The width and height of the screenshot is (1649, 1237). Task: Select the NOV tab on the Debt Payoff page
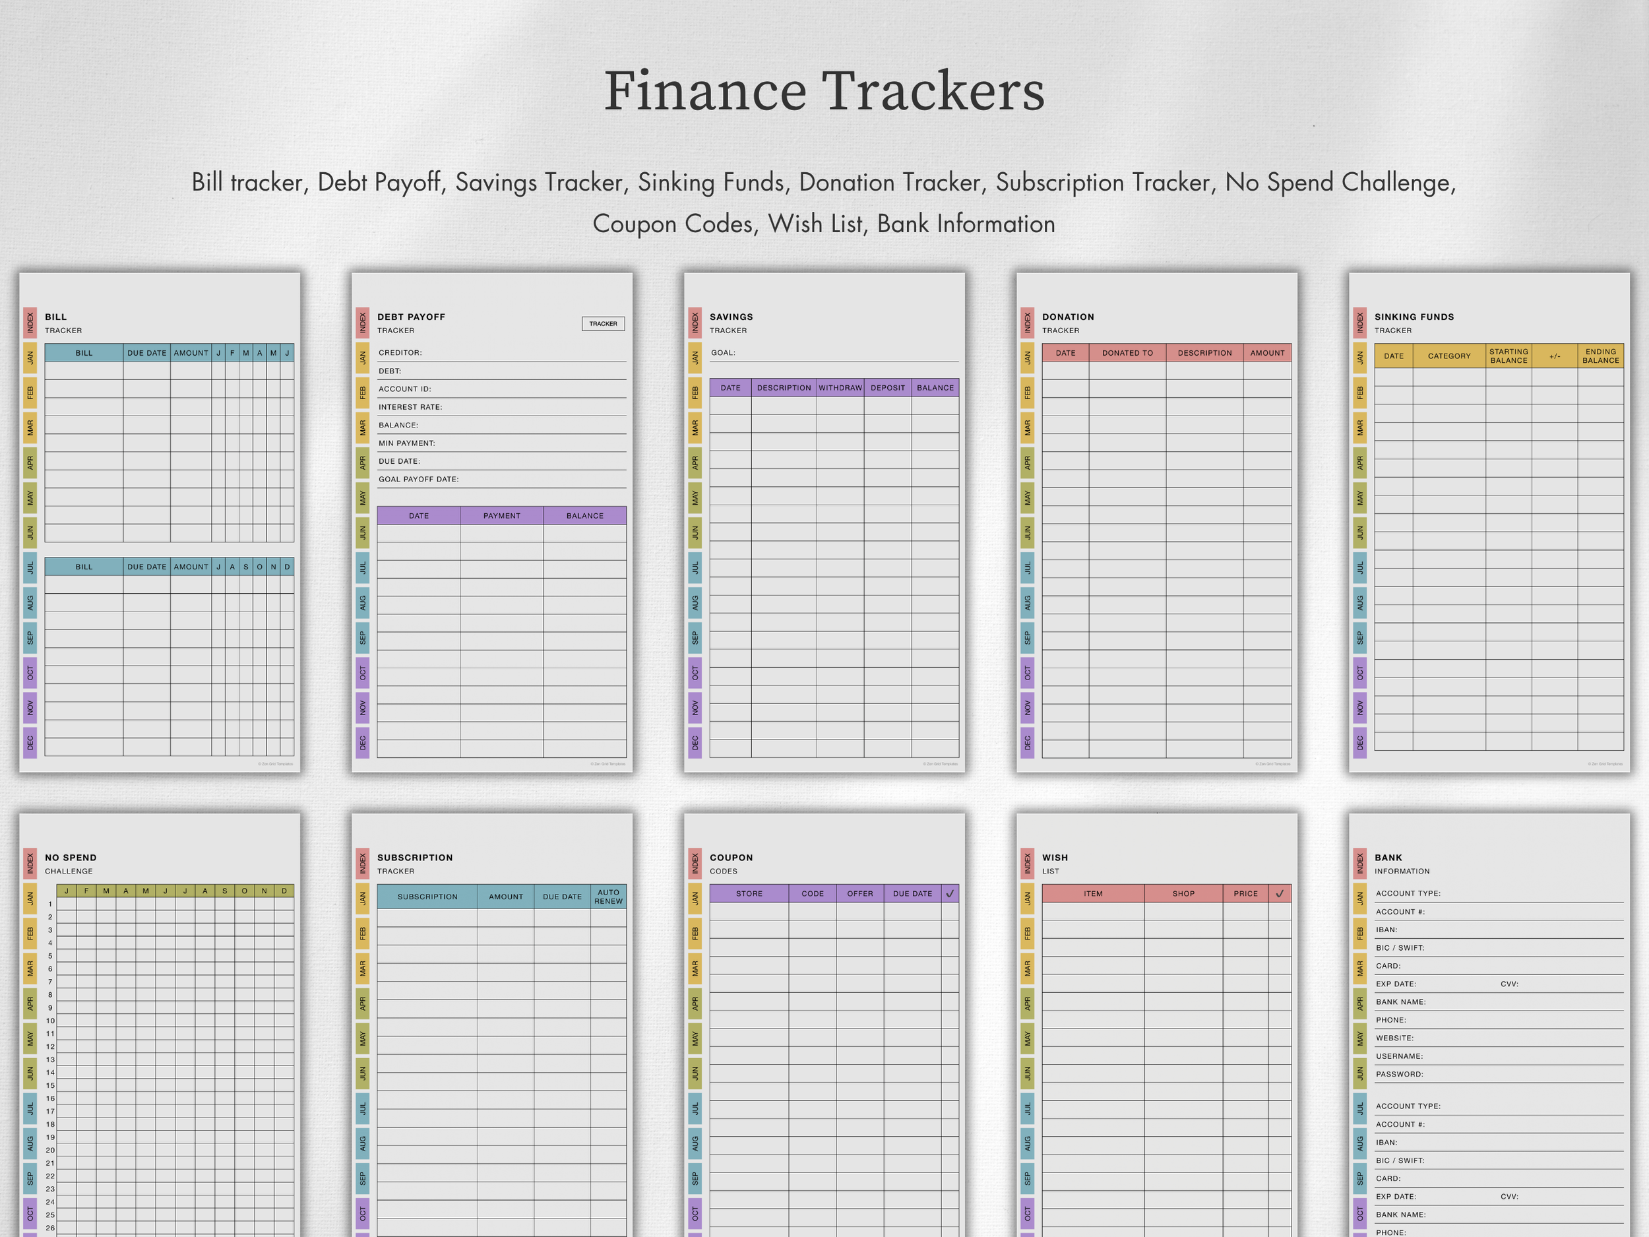(x=363, y=708)
